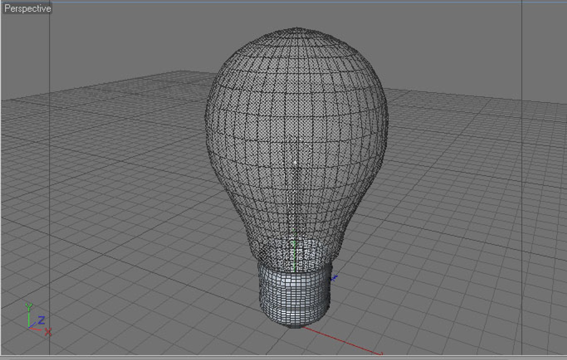Click the XYZ axis orientation gizmo

[38, 319]
